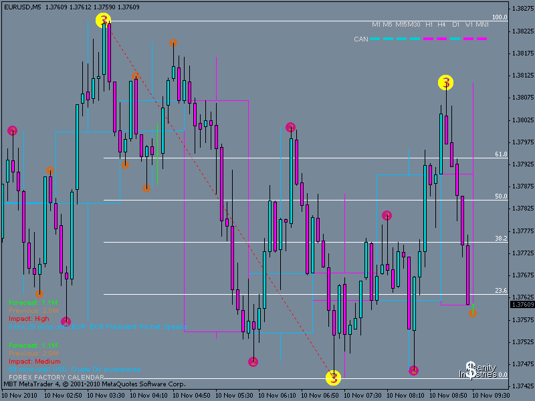Select the M30 timeframe label
The width and height of the screenshot is (535, 401).
(414, 25)
